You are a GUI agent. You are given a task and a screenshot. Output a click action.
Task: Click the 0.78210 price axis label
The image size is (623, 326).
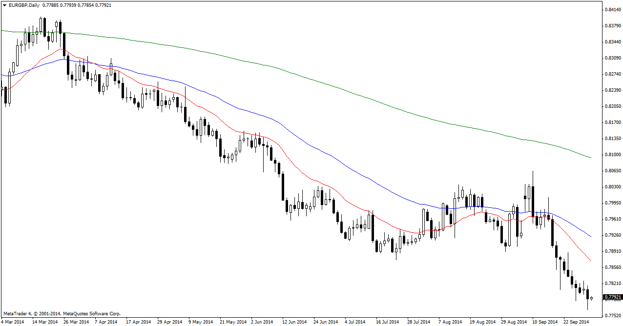612,284
